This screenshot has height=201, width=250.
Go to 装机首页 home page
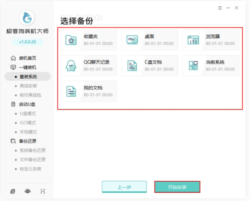(27, 58)
